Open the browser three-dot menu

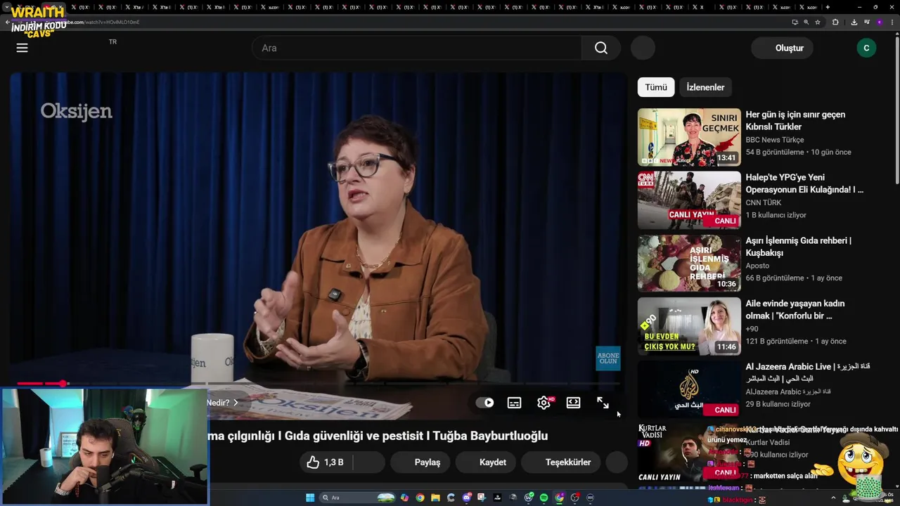click(x=892, y=22)
